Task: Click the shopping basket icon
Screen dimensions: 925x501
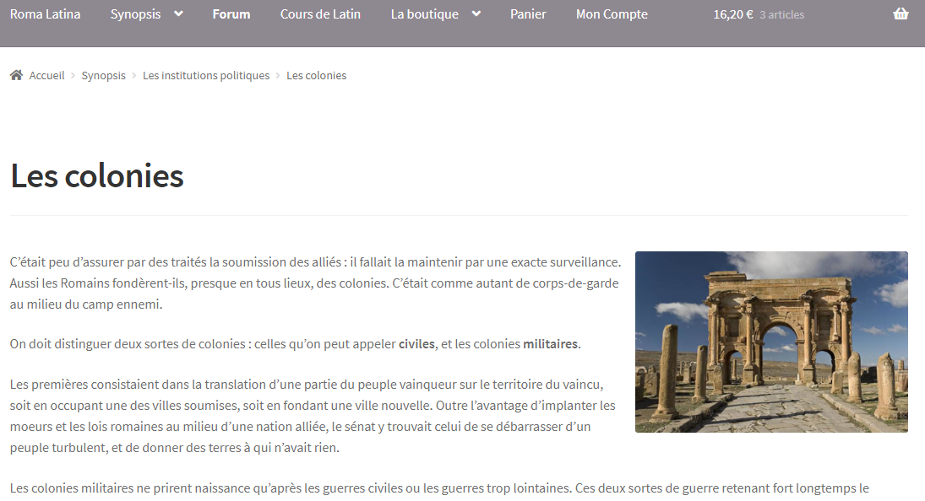Action: point(901,14)
